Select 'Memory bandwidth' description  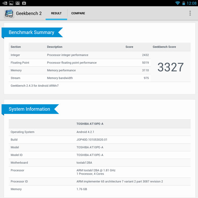(60, 78)
